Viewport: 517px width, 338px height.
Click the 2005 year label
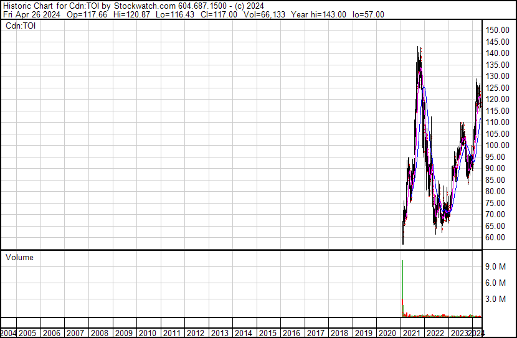[x=27, y=334]
